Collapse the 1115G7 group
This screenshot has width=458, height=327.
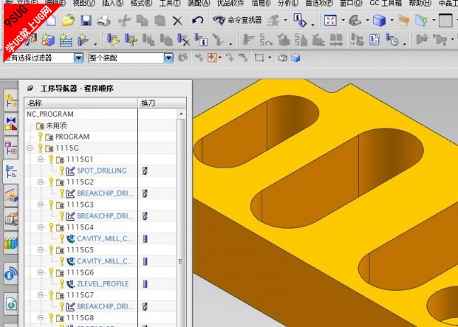click(x=41, y=295)
